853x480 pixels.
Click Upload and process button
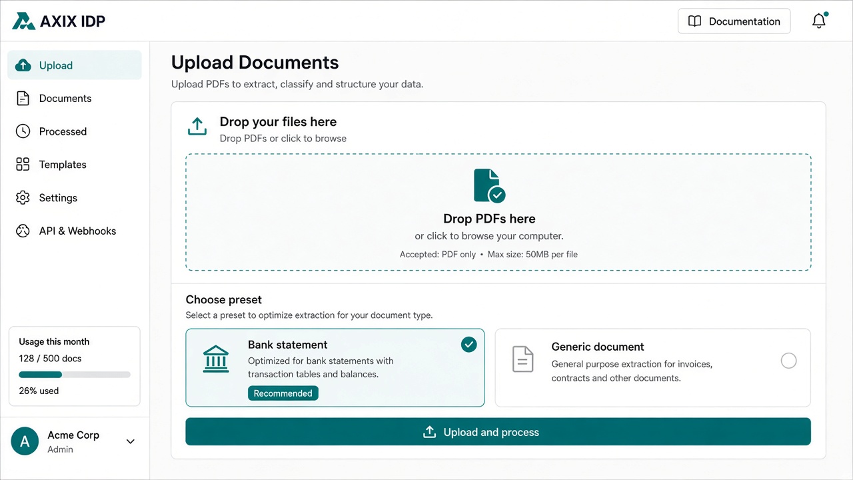point(498,432)
